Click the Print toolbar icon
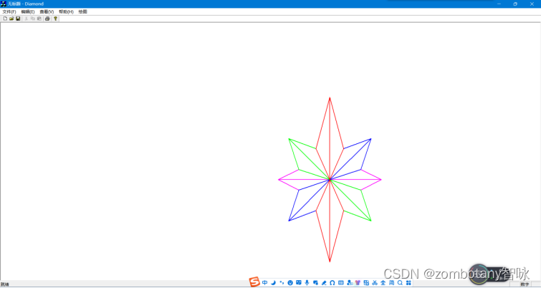This screenshot has width=541, height=288. [47, 19]
